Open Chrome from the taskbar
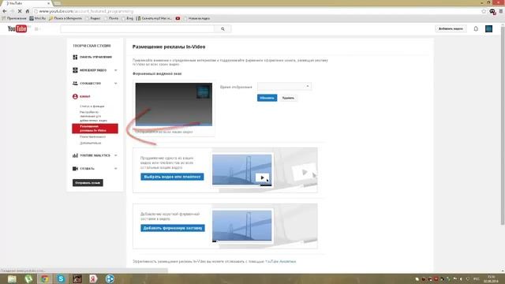The image size is (505, 284). (x=45, y=278)
